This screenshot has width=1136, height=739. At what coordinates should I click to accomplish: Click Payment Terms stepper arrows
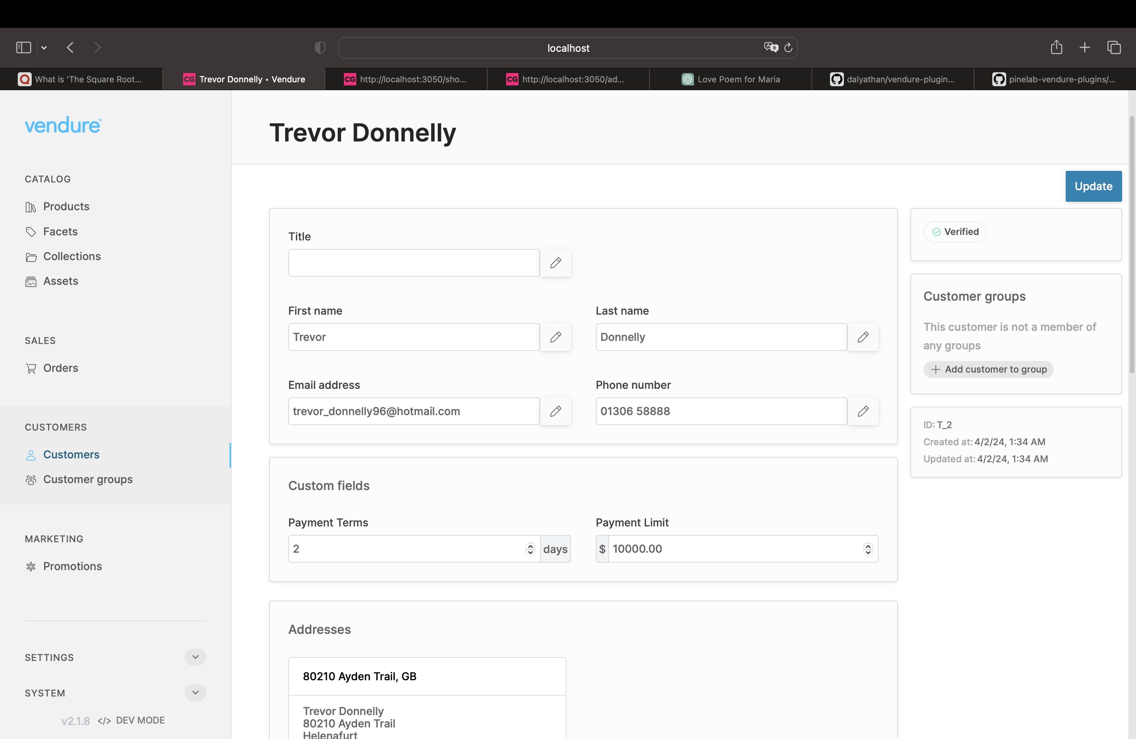click(x=530, y=549)
